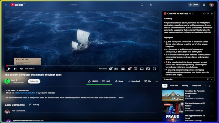Select the 'History' filter chip
The image size is (219, 123).
(x=185, y=86)
